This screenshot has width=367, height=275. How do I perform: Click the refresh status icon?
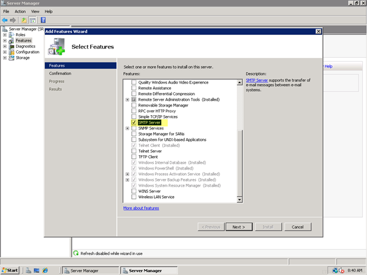pyautogui.click(x=76, y=253)
